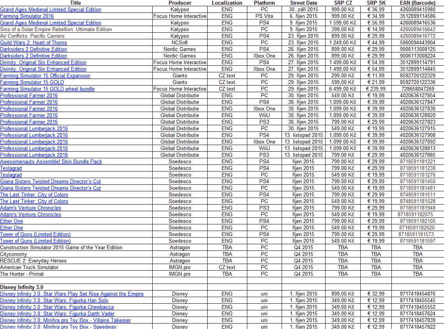The image size is (444, 329).
Task: Open The Last Tinker: City of Colors PS4 link
Action: point(34,195)
